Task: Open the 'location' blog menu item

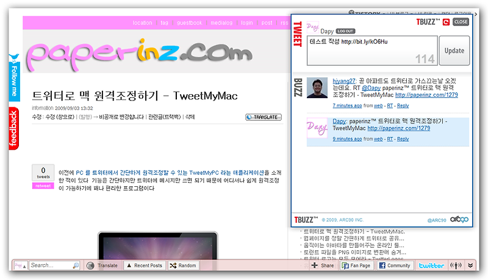Action: point(143,23)
